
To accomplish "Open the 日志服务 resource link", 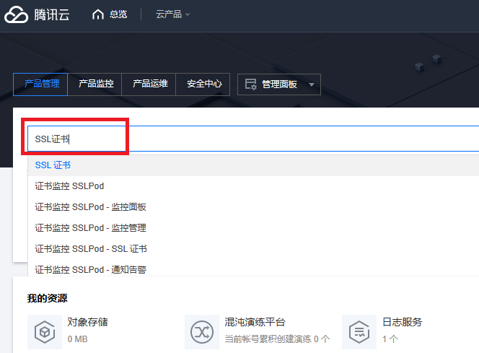I will coord(402,322).
